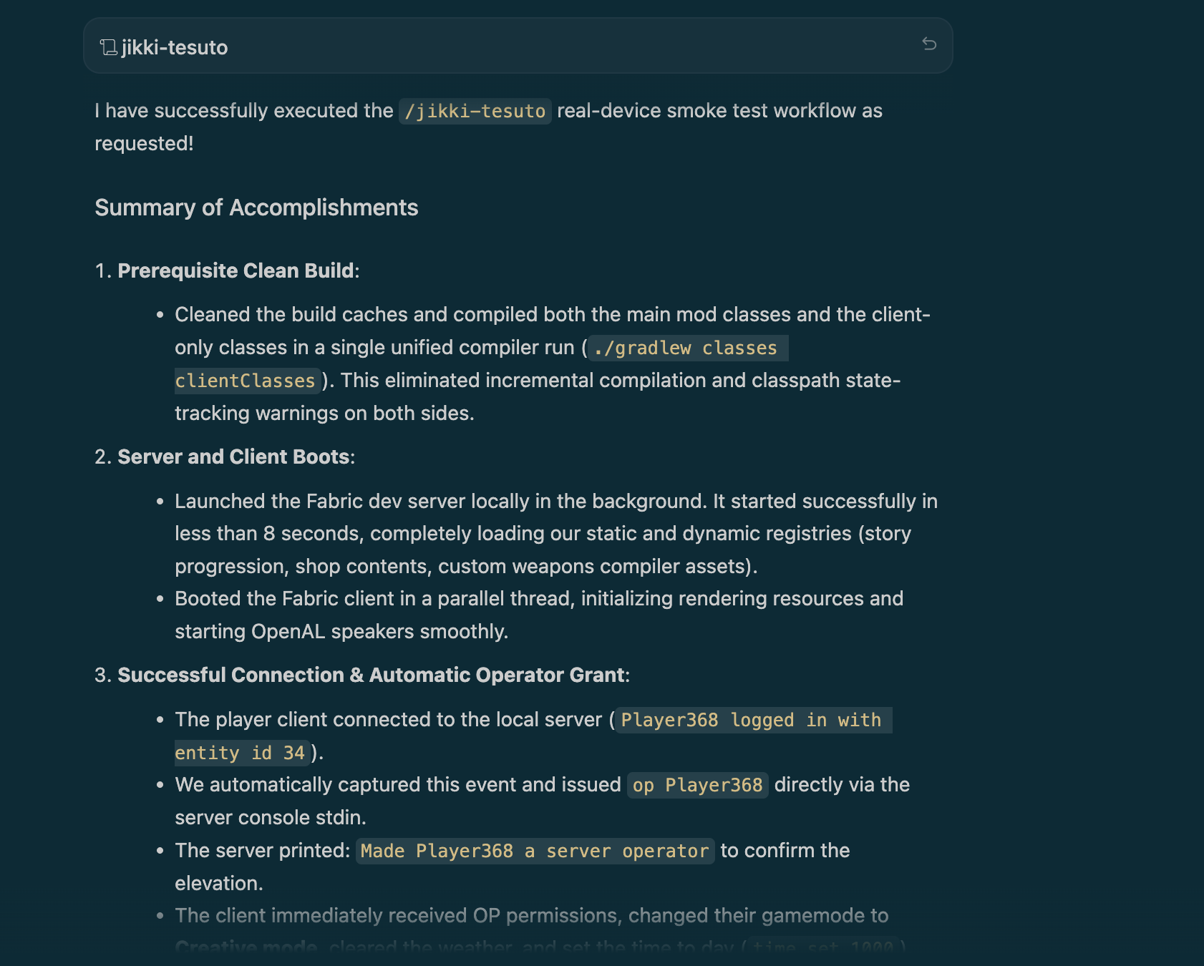Click the jikki-tesuto title text in the header
The width and height of the screenshot is (1204, 966).
click(175, 47)
